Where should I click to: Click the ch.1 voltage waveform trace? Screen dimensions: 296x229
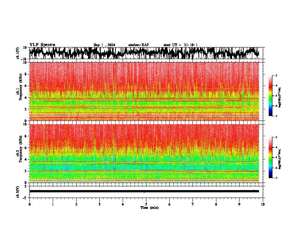(x=144, y=53)
